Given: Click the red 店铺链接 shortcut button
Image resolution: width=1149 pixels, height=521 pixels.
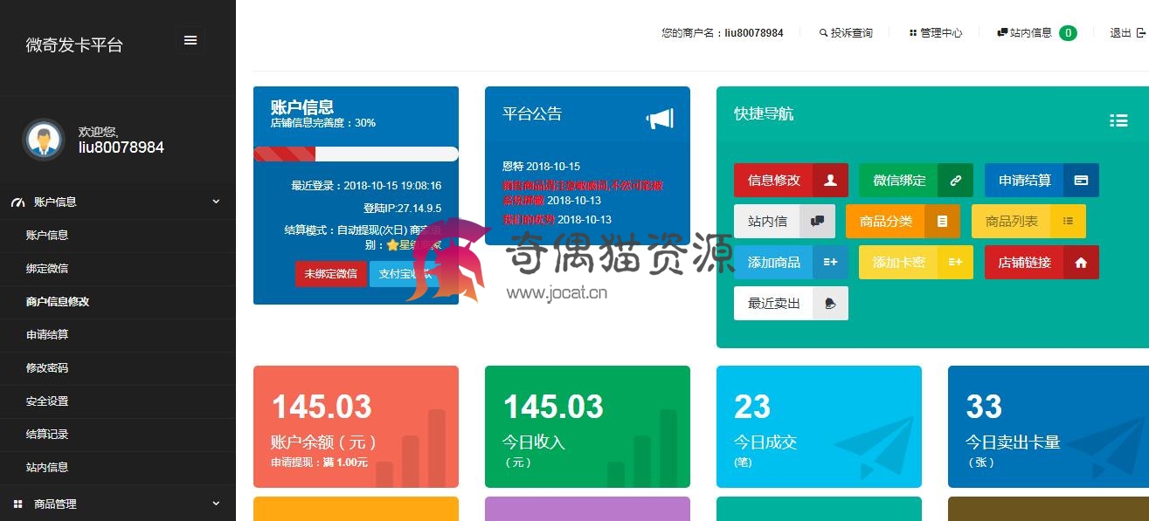Looking at the screenshot, I should click(1042, 262).
